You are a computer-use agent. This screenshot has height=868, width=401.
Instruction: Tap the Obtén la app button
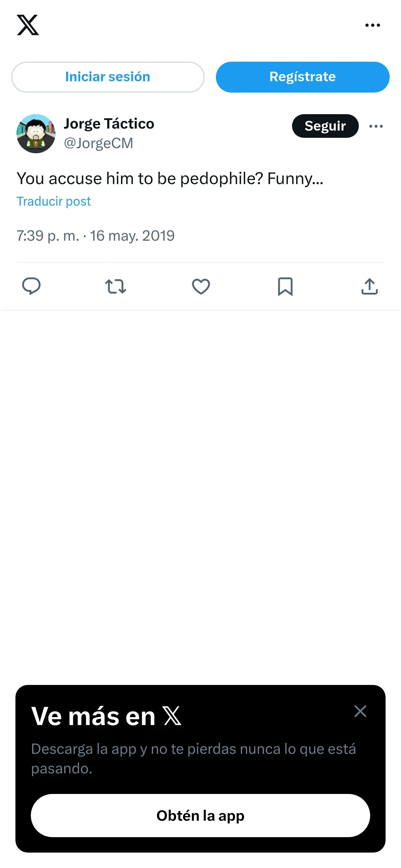pos(200,816)
